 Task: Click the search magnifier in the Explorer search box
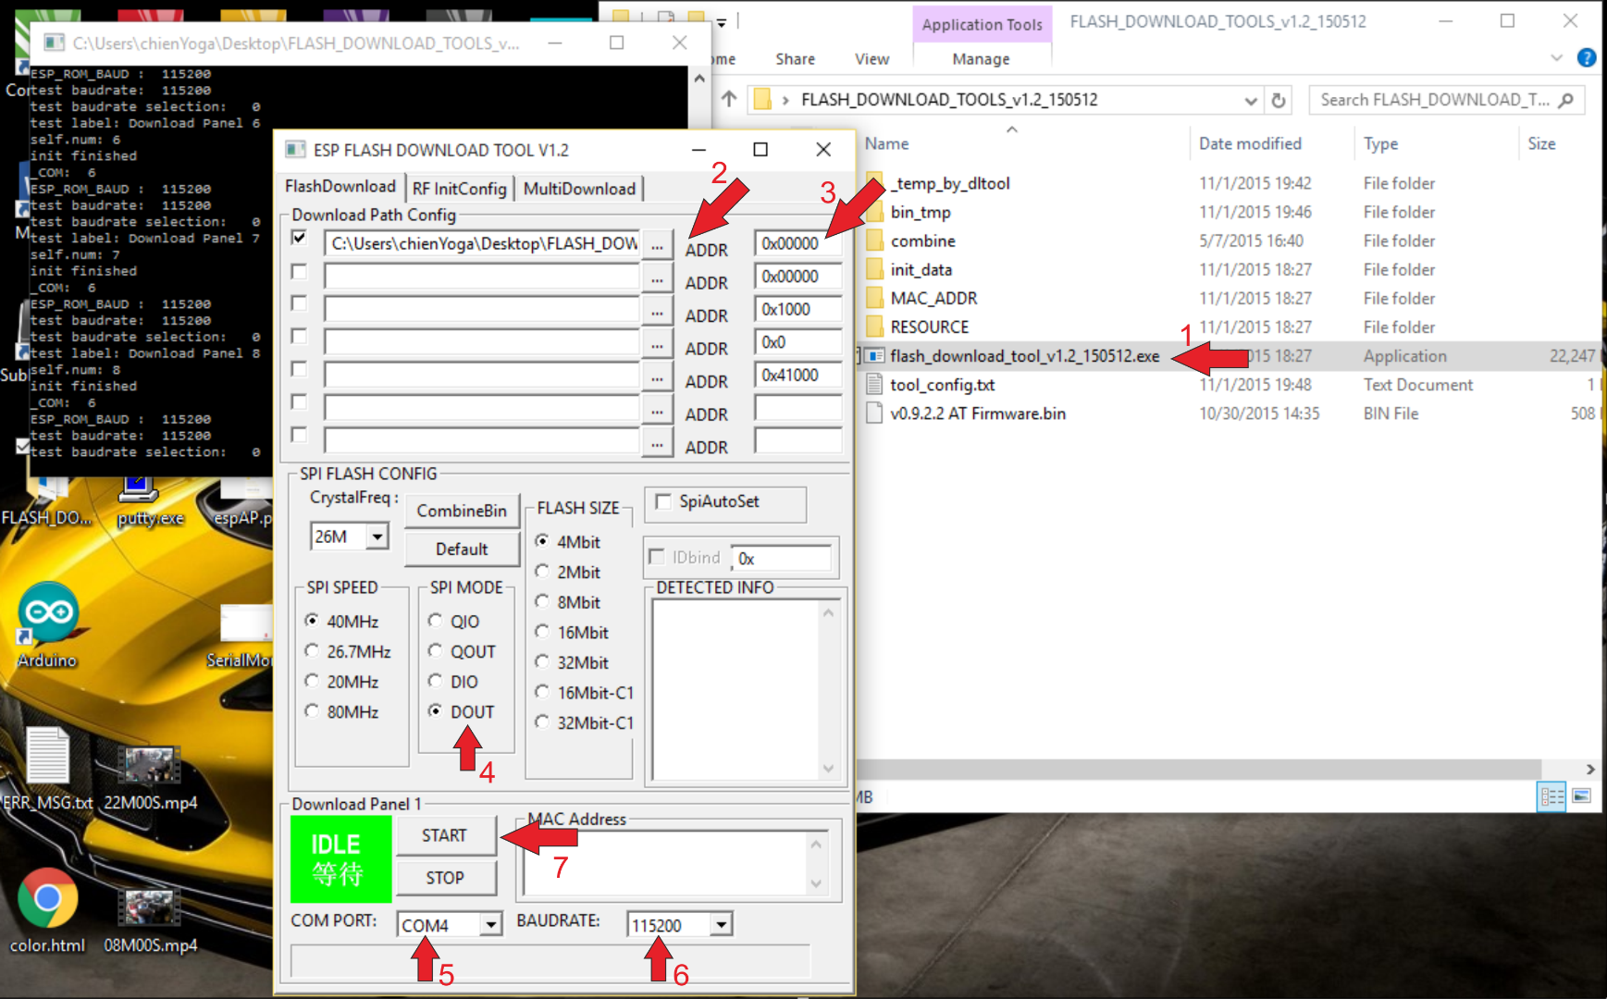(x=1564, y=99)
